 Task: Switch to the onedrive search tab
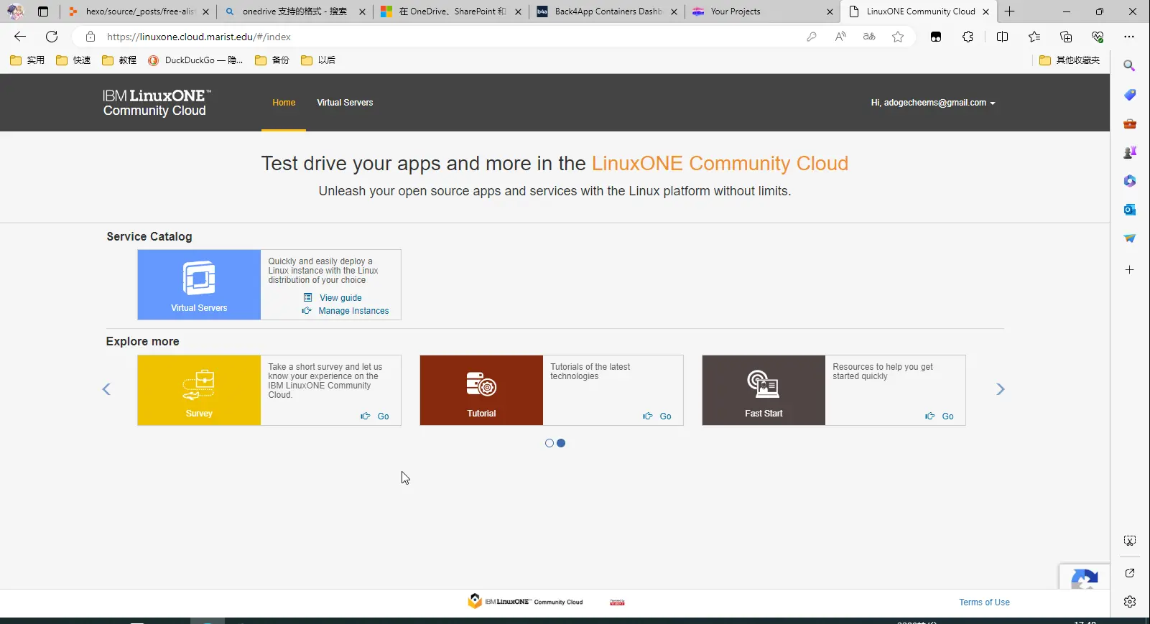(x=295, y=11)
